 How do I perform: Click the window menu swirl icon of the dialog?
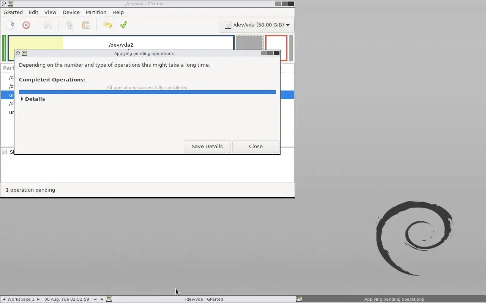pos(18,53)
